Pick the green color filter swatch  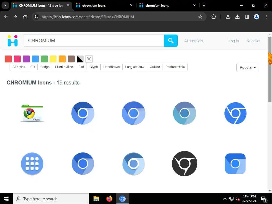(44, 59)
